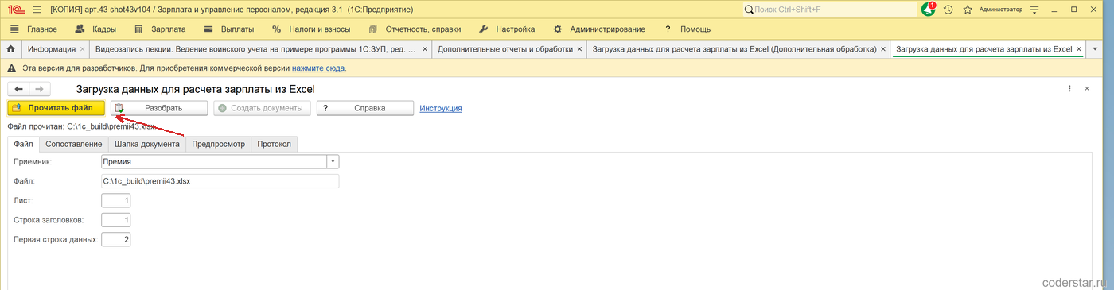
Task: Click the Лист number field
Action: click(x=116, y=200)
